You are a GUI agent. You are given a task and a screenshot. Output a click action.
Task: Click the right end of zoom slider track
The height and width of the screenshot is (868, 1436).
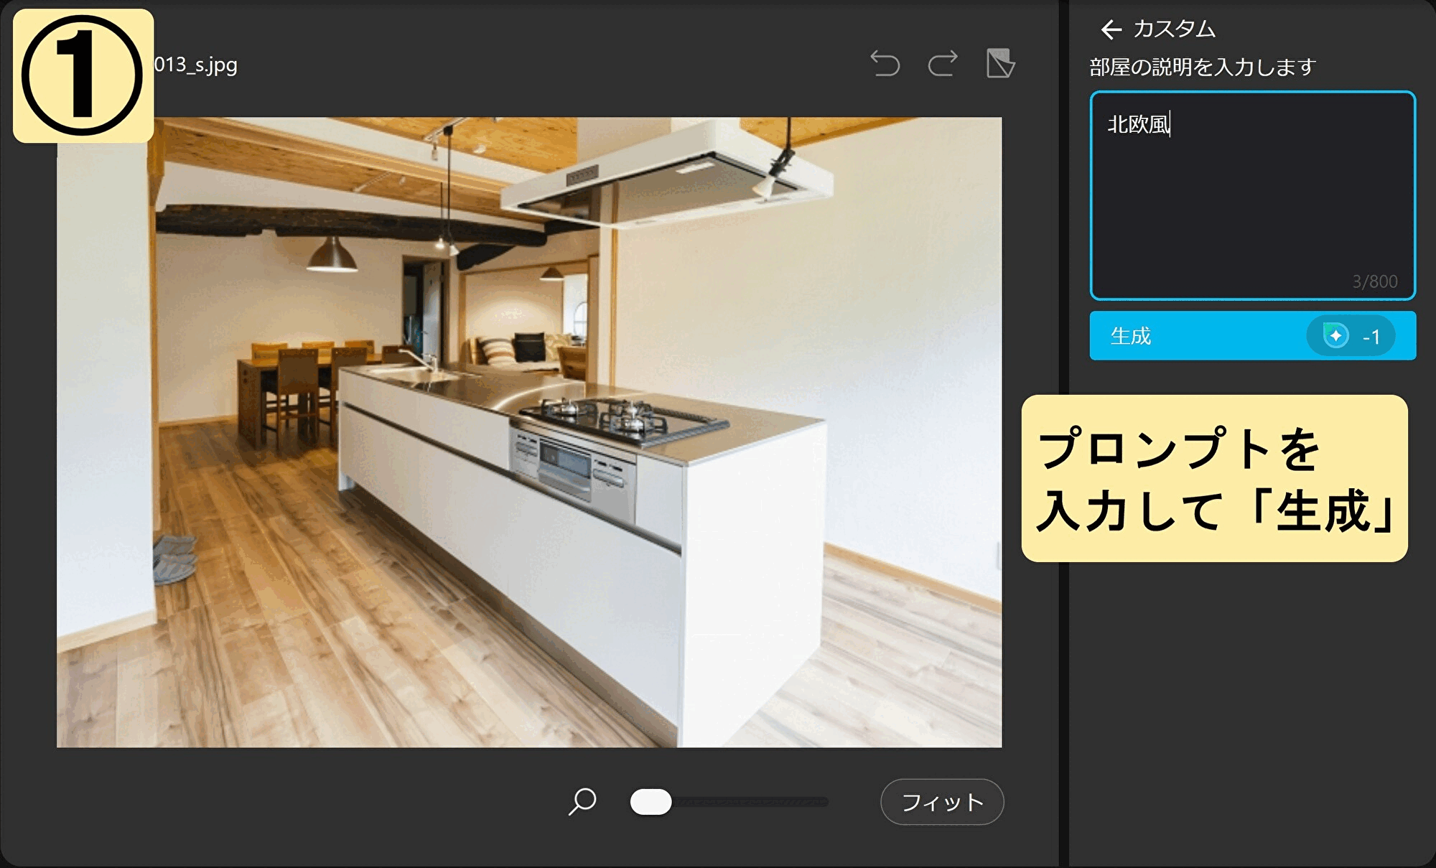(824, 802)
